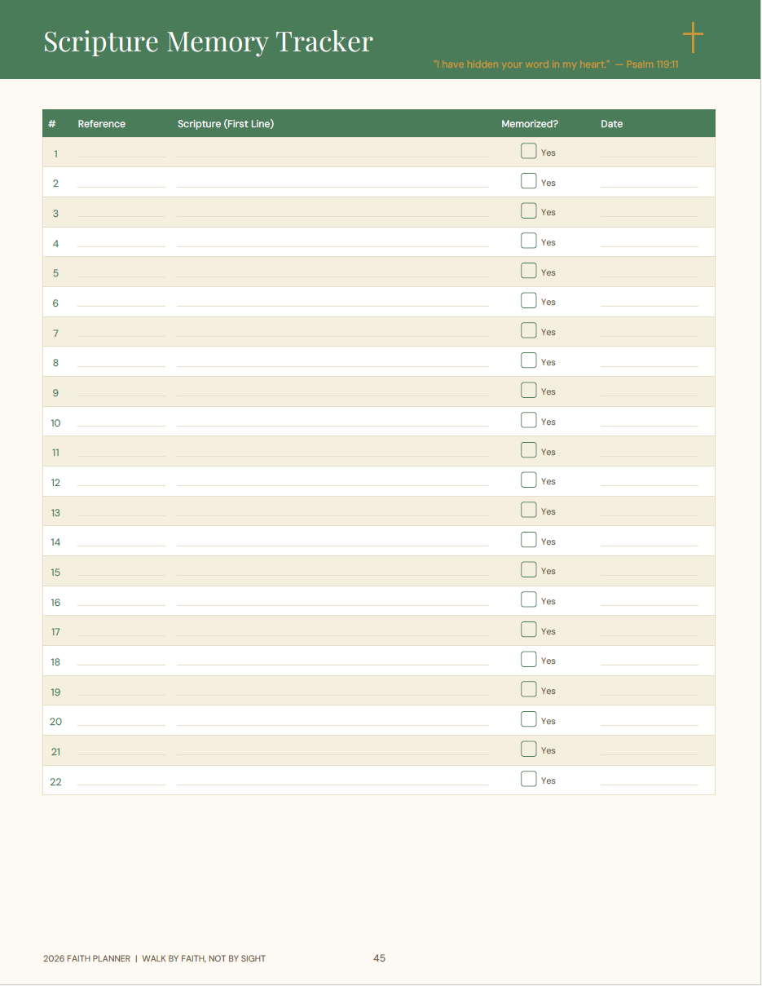
Task: Click the Date line in row 6
Action: tap(650, 302)
